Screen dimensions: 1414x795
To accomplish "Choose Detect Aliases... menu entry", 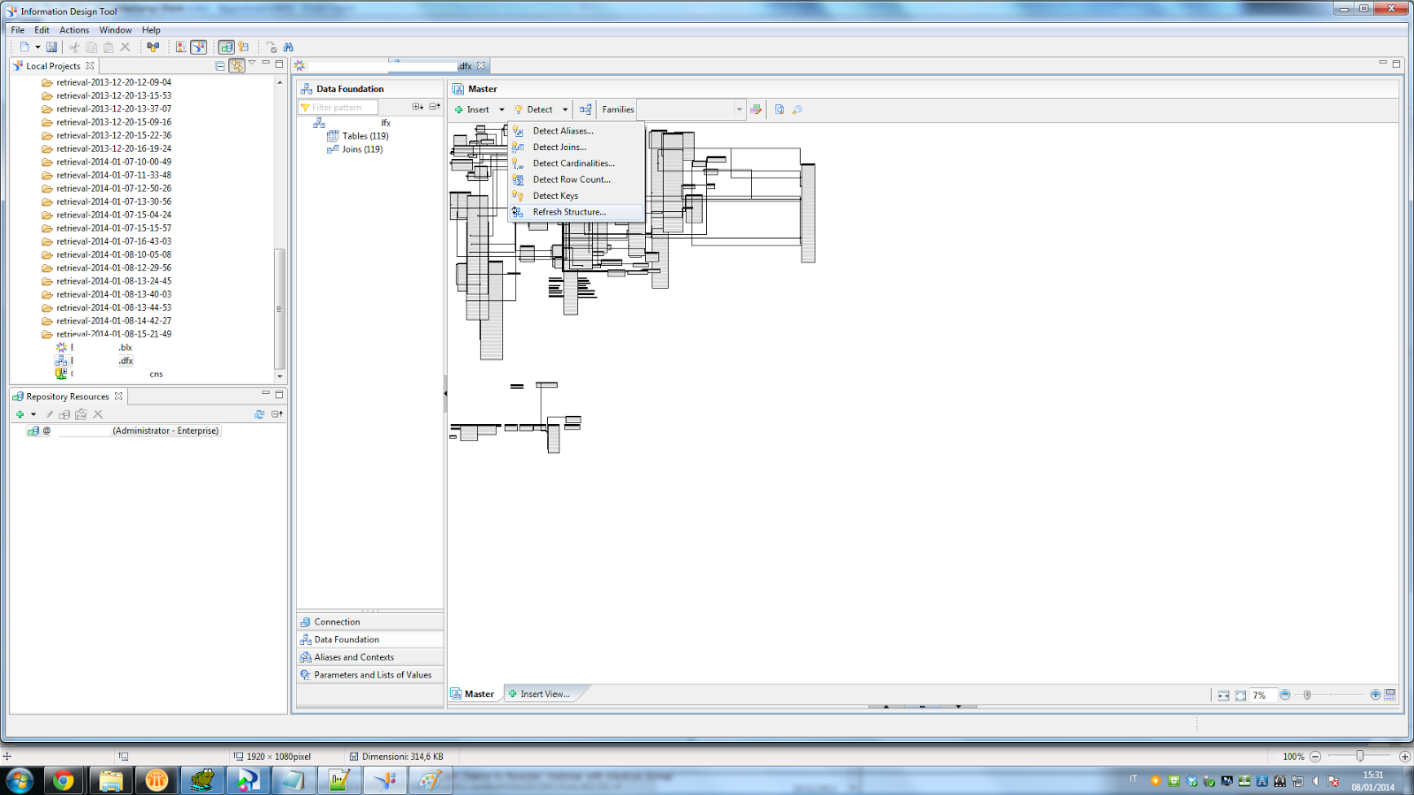I will (576, 131).
